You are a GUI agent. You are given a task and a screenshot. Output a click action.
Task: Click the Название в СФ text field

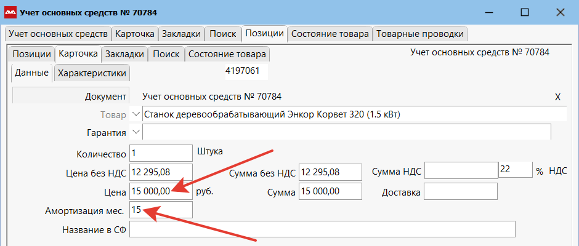(x=322, y=229)
